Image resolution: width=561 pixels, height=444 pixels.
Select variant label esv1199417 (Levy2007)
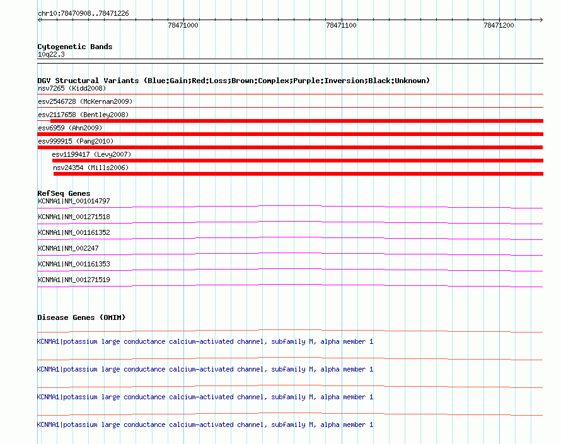click(91, 154)
